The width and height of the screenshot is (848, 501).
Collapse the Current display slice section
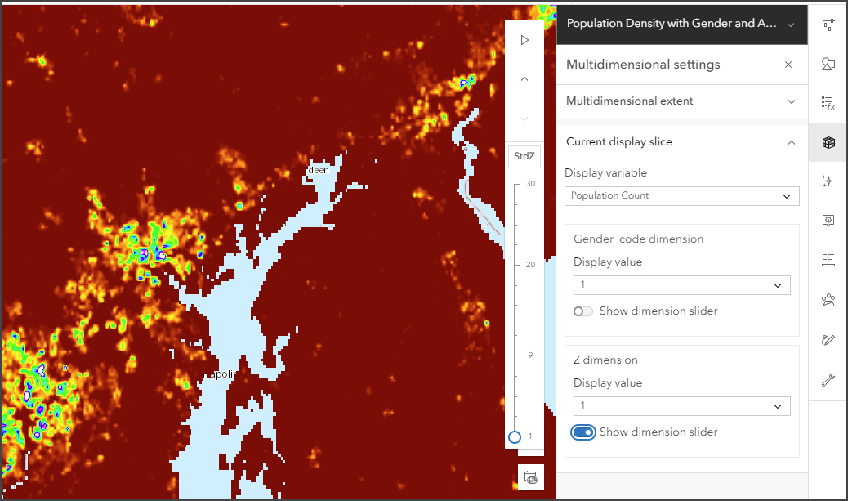coord(681,142)
